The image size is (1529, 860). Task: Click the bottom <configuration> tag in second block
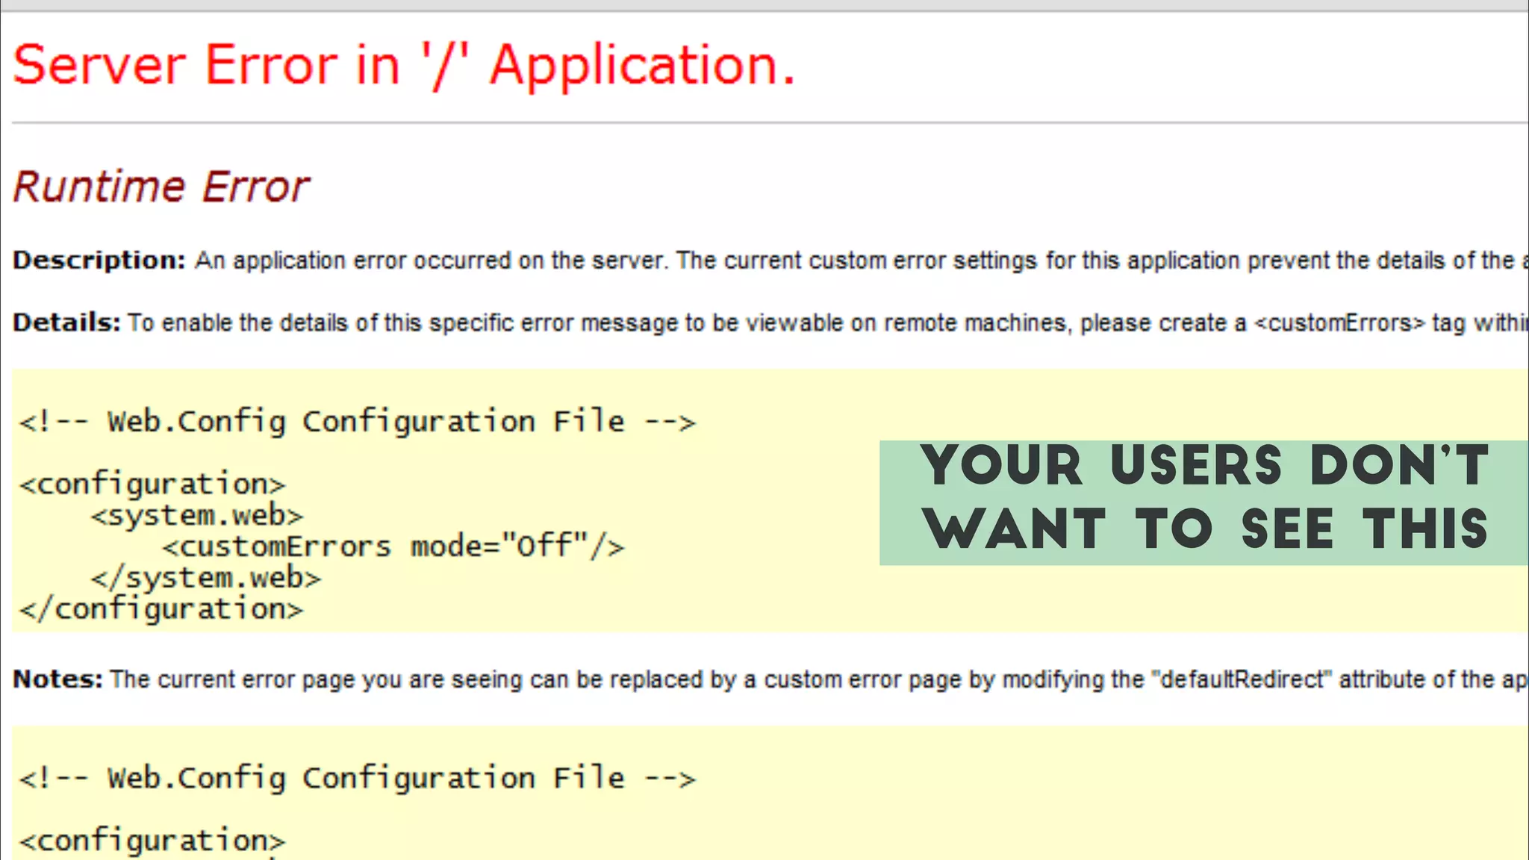click(152, 841)
